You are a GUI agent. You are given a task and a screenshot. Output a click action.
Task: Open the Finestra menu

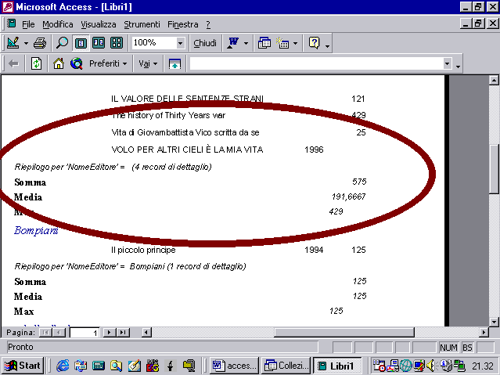coord(183,24)
